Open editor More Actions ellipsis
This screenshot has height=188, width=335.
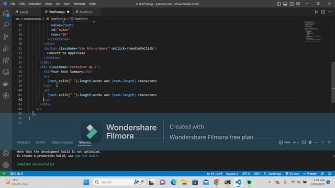pos(329,12)
